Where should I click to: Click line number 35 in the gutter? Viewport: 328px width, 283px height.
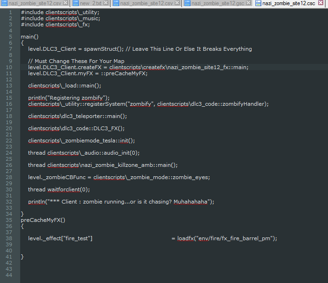coord(9,220)
